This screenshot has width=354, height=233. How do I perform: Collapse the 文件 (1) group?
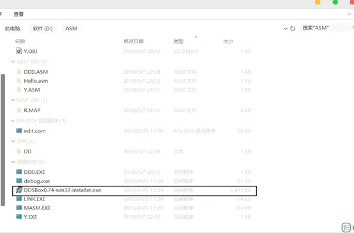coord(13,141)
